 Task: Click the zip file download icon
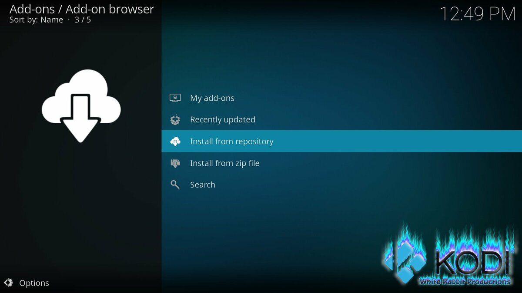tap(175, 163)
